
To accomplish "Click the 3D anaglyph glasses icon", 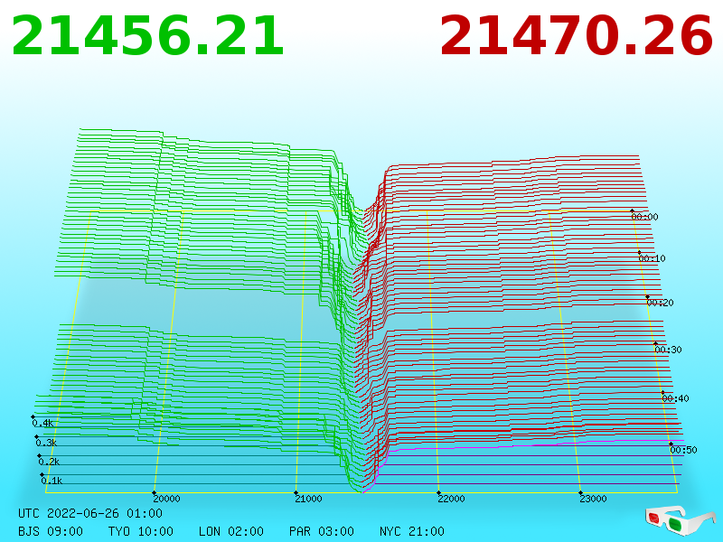I will click(680, 521).
